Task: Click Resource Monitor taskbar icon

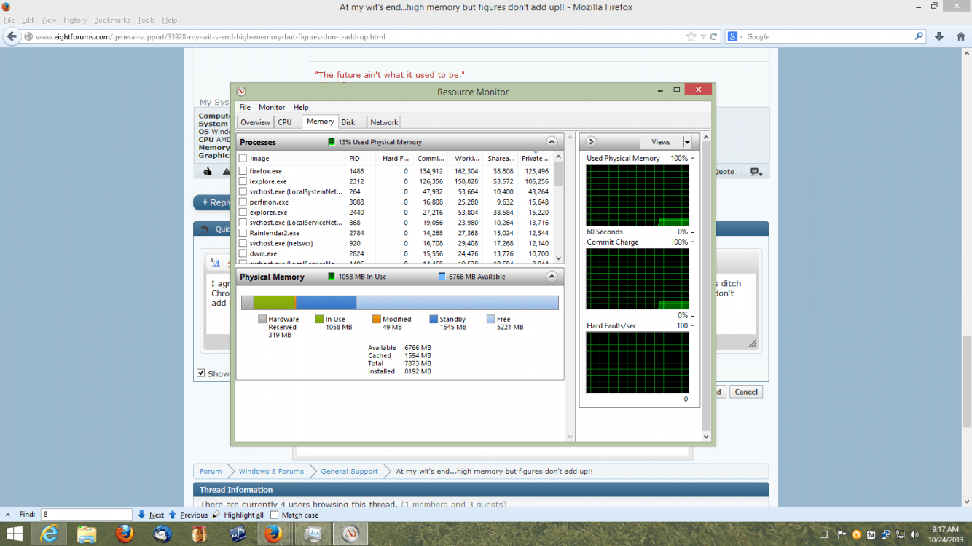Action: tap(350, 534)
